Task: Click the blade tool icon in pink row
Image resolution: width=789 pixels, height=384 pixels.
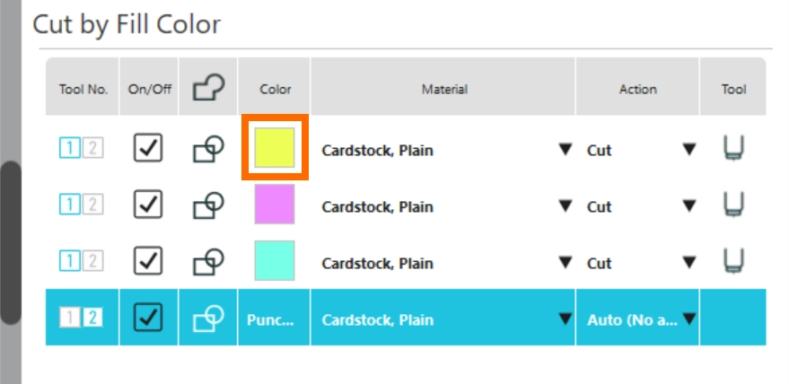Action: click(x=733, y=206)
